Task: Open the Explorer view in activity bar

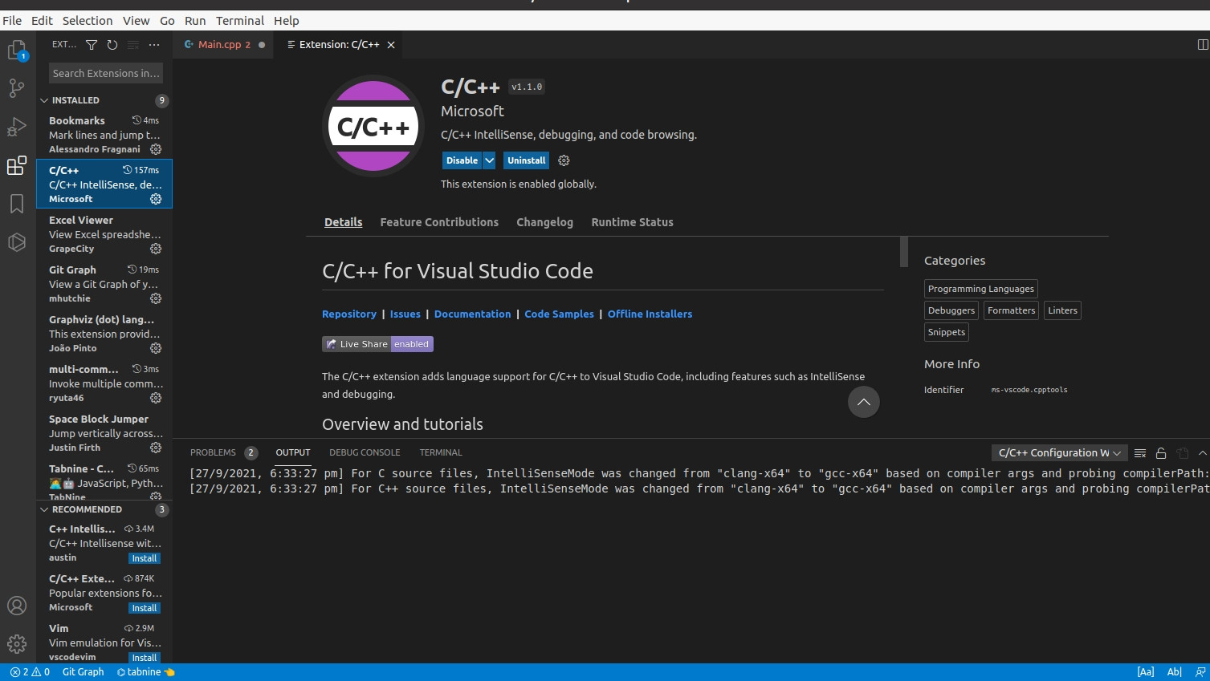Action: coord(17,51)
